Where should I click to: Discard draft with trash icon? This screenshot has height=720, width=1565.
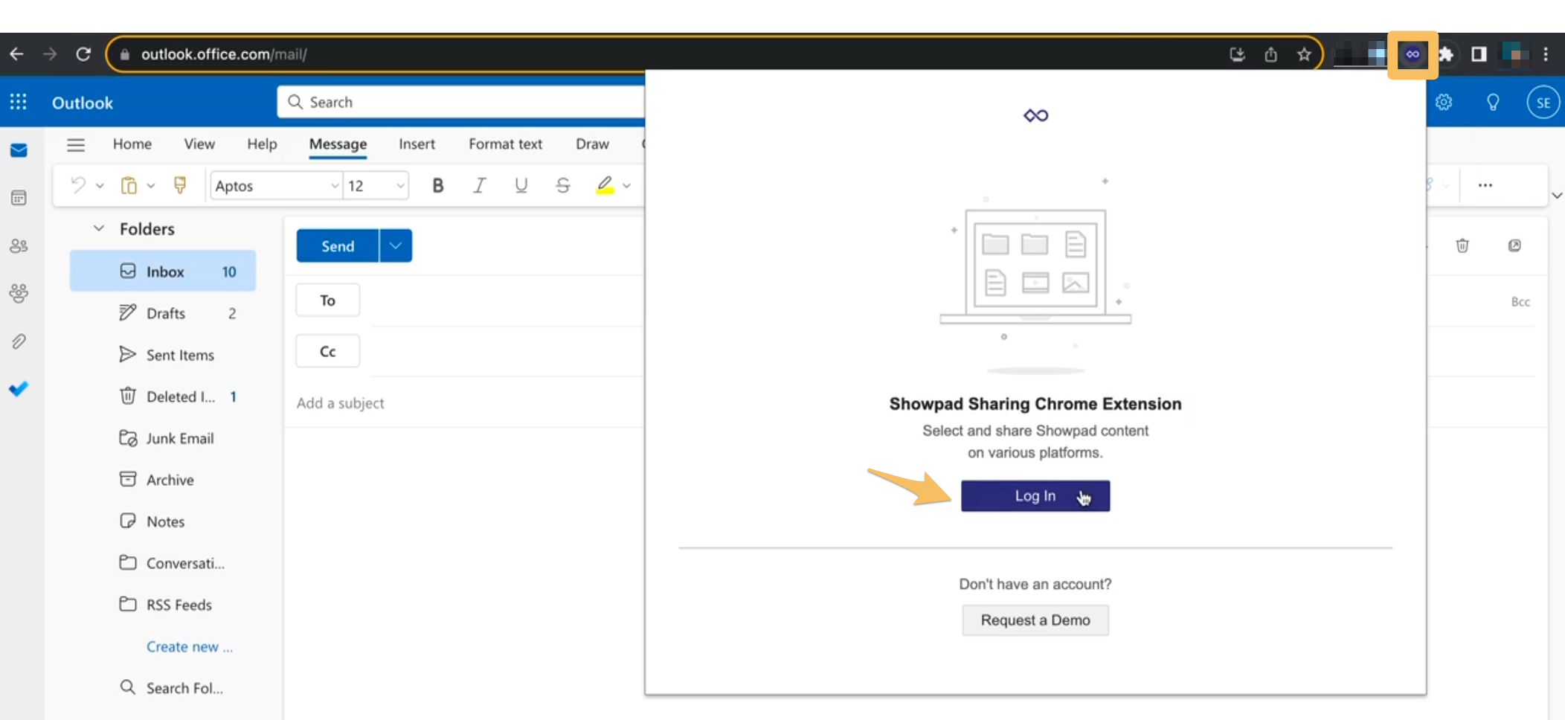point(1462,245)
